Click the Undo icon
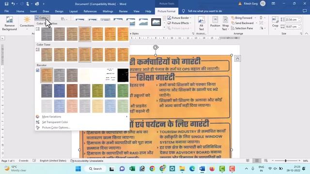The image size is (310, 174). [13, 4]
